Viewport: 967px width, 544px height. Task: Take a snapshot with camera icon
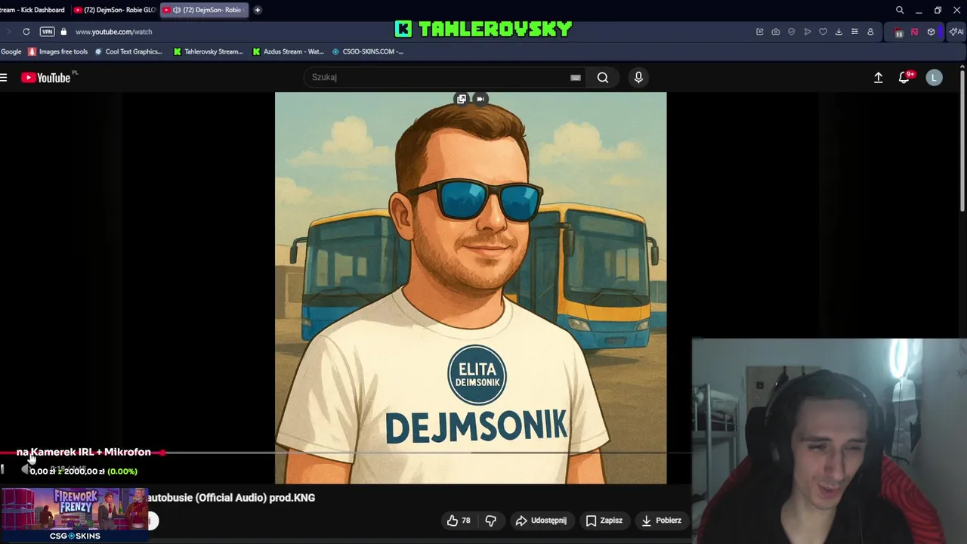(775, 32)
